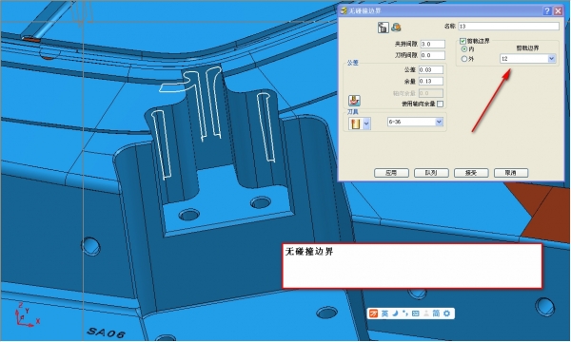This screenshot has height=342, width=571.
Task: Open IME settings gear icon
Action: (447, 313)
